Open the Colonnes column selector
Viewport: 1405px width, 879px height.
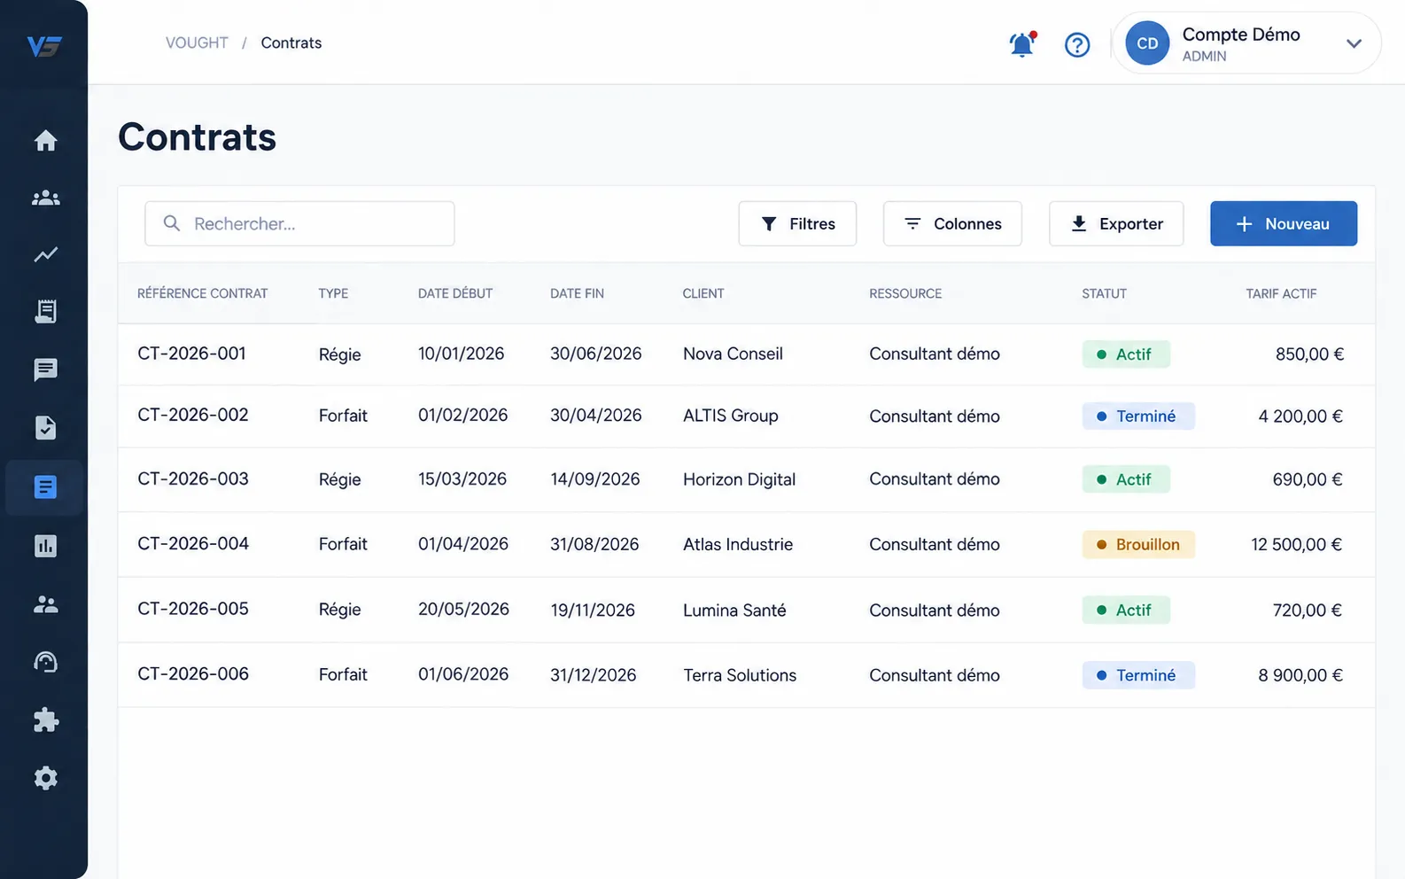pos(952,223)
